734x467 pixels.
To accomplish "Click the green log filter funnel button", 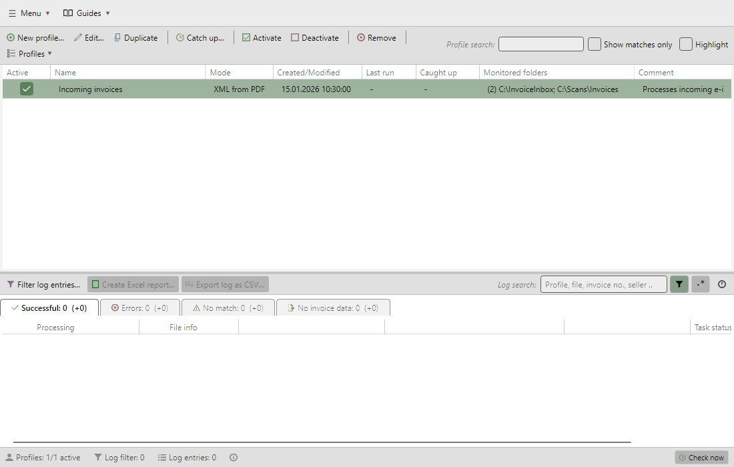I will (x=679, y=284).
